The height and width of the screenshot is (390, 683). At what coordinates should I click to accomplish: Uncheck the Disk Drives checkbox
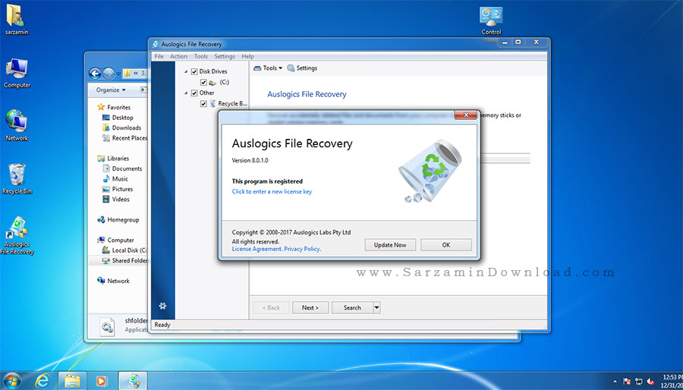click(194, 71)
